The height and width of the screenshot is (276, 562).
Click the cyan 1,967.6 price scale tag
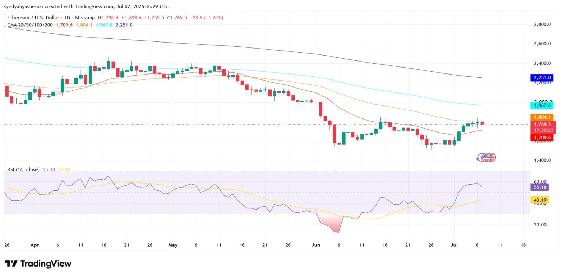[542, 105]
